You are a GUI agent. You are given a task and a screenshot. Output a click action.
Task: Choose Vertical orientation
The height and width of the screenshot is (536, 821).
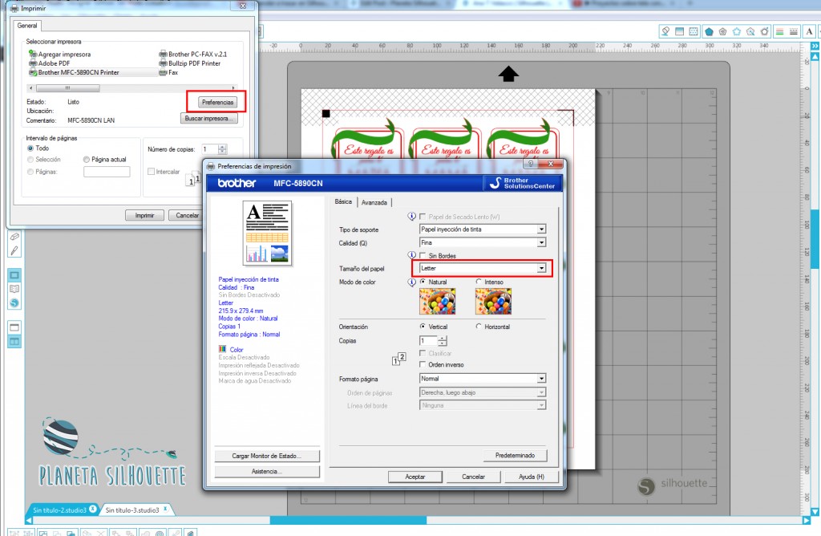click(x=423, y=327)
